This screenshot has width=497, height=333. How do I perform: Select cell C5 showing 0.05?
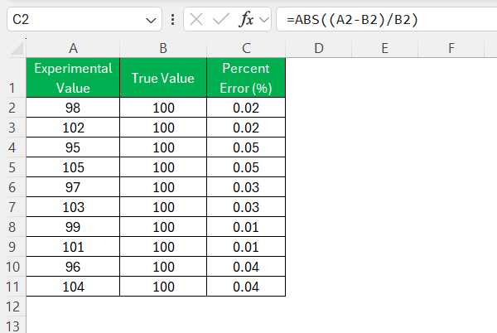click(246, 167)
